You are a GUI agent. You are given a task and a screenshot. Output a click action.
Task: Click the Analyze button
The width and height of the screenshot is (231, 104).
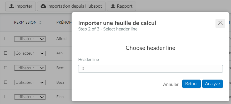(212, 84)
